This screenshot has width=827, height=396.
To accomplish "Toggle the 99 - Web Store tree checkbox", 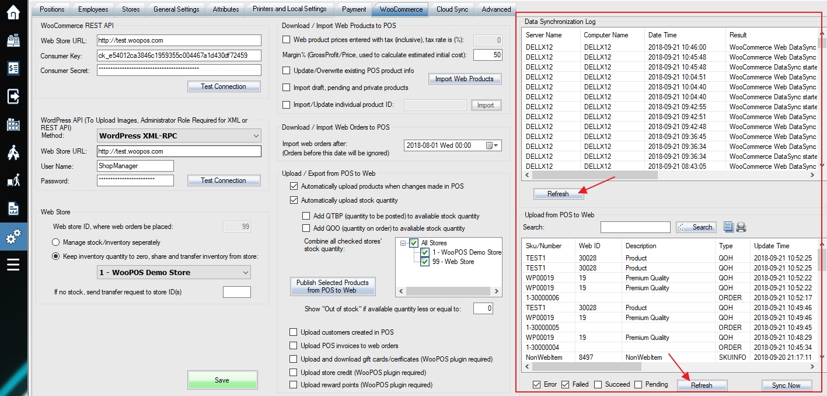I will [x=425, y=262].
